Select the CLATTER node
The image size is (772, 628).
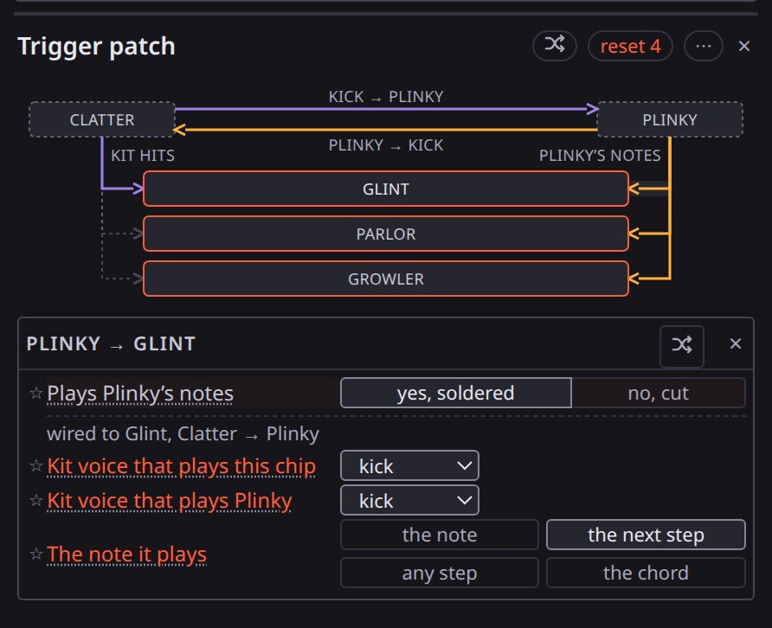(102, 119)
